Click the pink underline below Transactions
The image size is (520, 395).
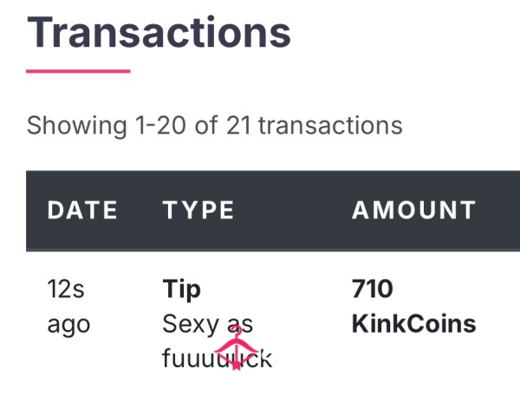(x=78, y=71)
